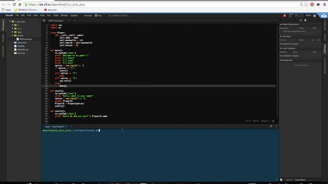328x184 pixels.
Task: Open the View menu
Action: click(x=35, y=15)
